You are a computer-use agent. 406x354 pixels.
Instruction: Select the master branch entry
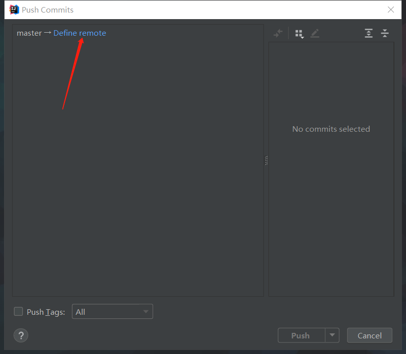[x=29, y=33]
